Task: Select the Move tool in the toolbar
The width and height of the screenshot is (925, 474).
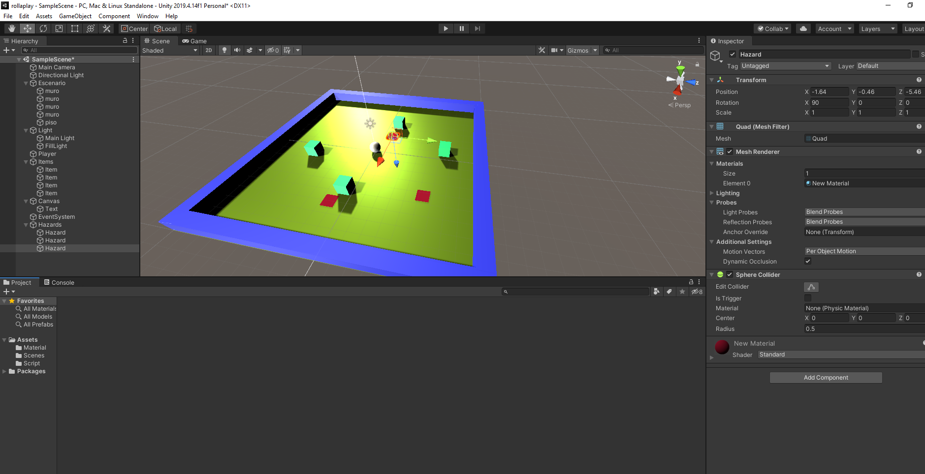Action: (27, 28)
